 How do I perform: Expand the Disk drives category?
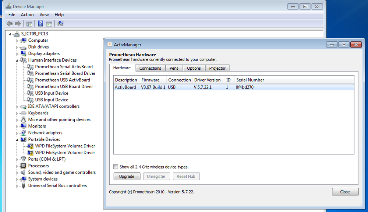point(17,47)
